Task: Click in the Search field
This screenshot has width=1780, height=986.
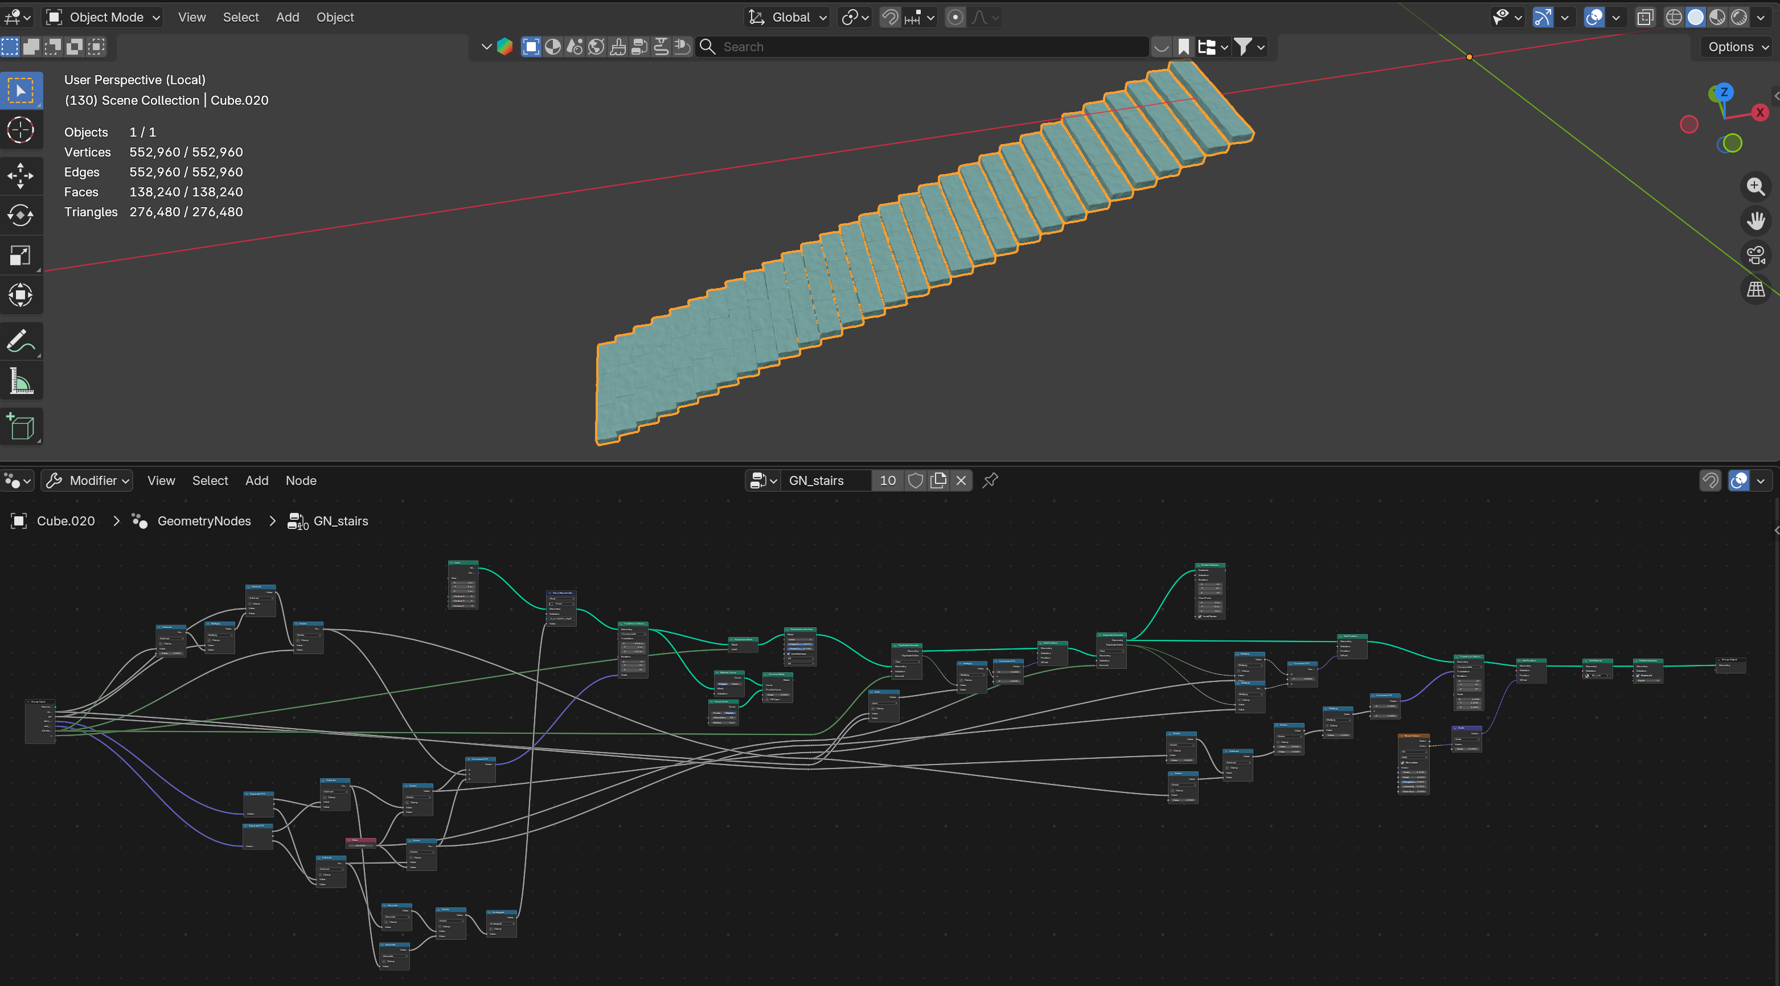Action: [926, 47]
